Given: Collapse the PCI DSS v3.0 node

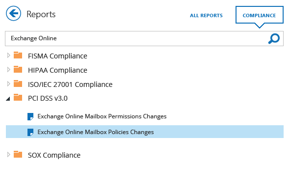Looking at the screenshot, I should [x=8, y=99].
